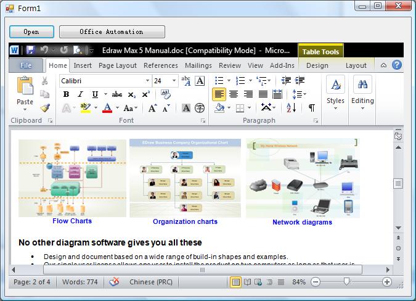416x301 pixels.
Task: Click the Office Automation button
Action: coord(112,31)
